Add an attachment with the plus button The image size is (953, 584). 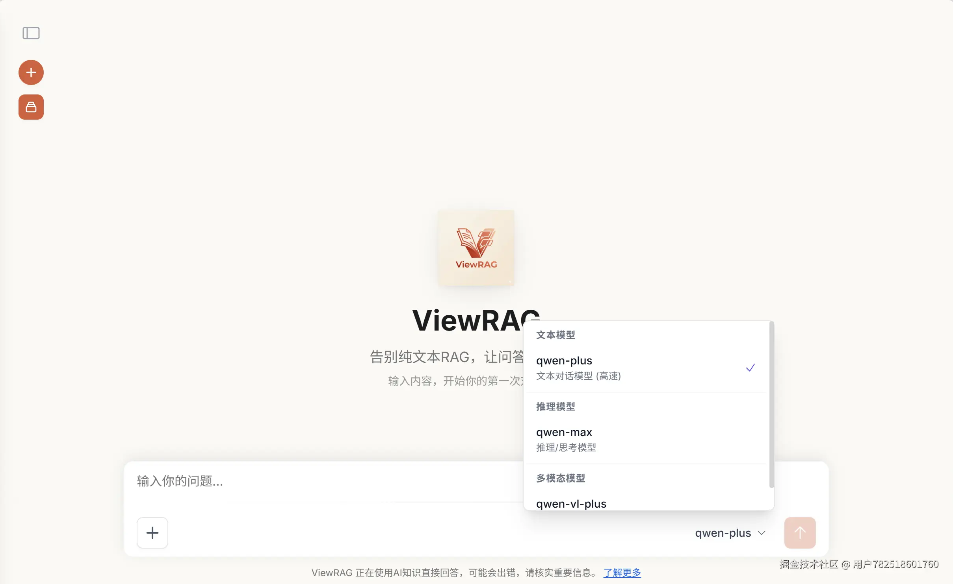152,533
